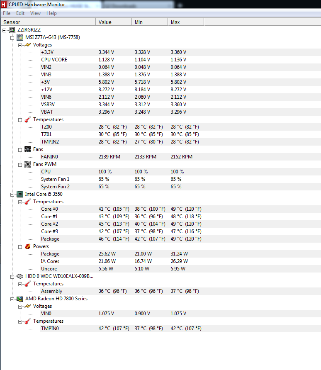Viewport: 321px width, 370px height.
Task: Select the TZ01 temperature row
Action: point(180,134)
